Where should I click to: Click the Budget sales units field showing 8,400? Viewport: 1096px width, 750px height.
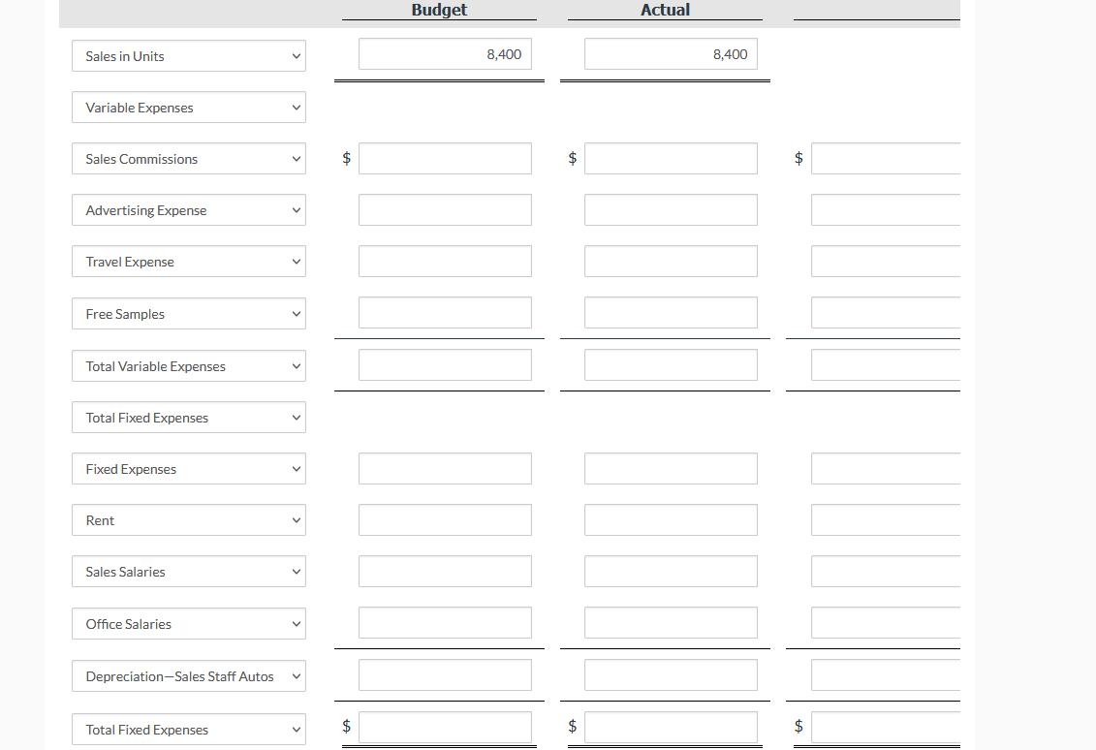445,54
